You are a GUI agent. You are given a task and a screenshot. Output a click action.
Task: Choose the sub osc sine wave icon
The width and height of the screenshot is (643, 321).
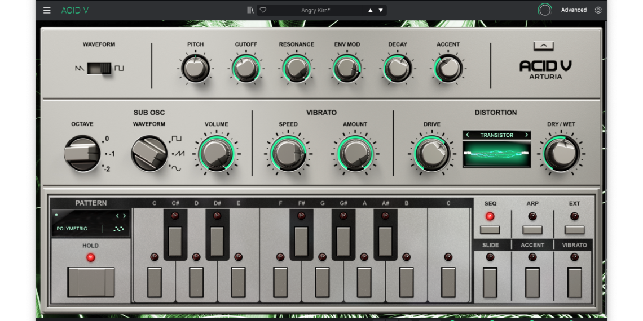176,168
